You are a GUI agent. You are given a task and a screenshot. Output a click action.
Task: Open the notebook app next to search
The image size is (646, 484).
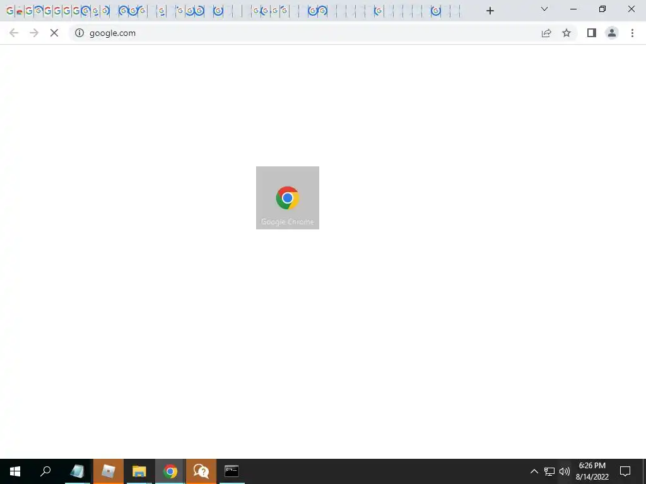[77, 471]
